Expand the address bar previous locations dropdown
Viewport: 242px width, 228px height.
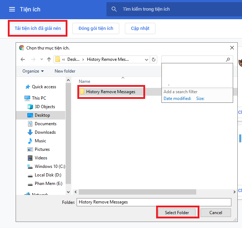[x=147, y=59]
